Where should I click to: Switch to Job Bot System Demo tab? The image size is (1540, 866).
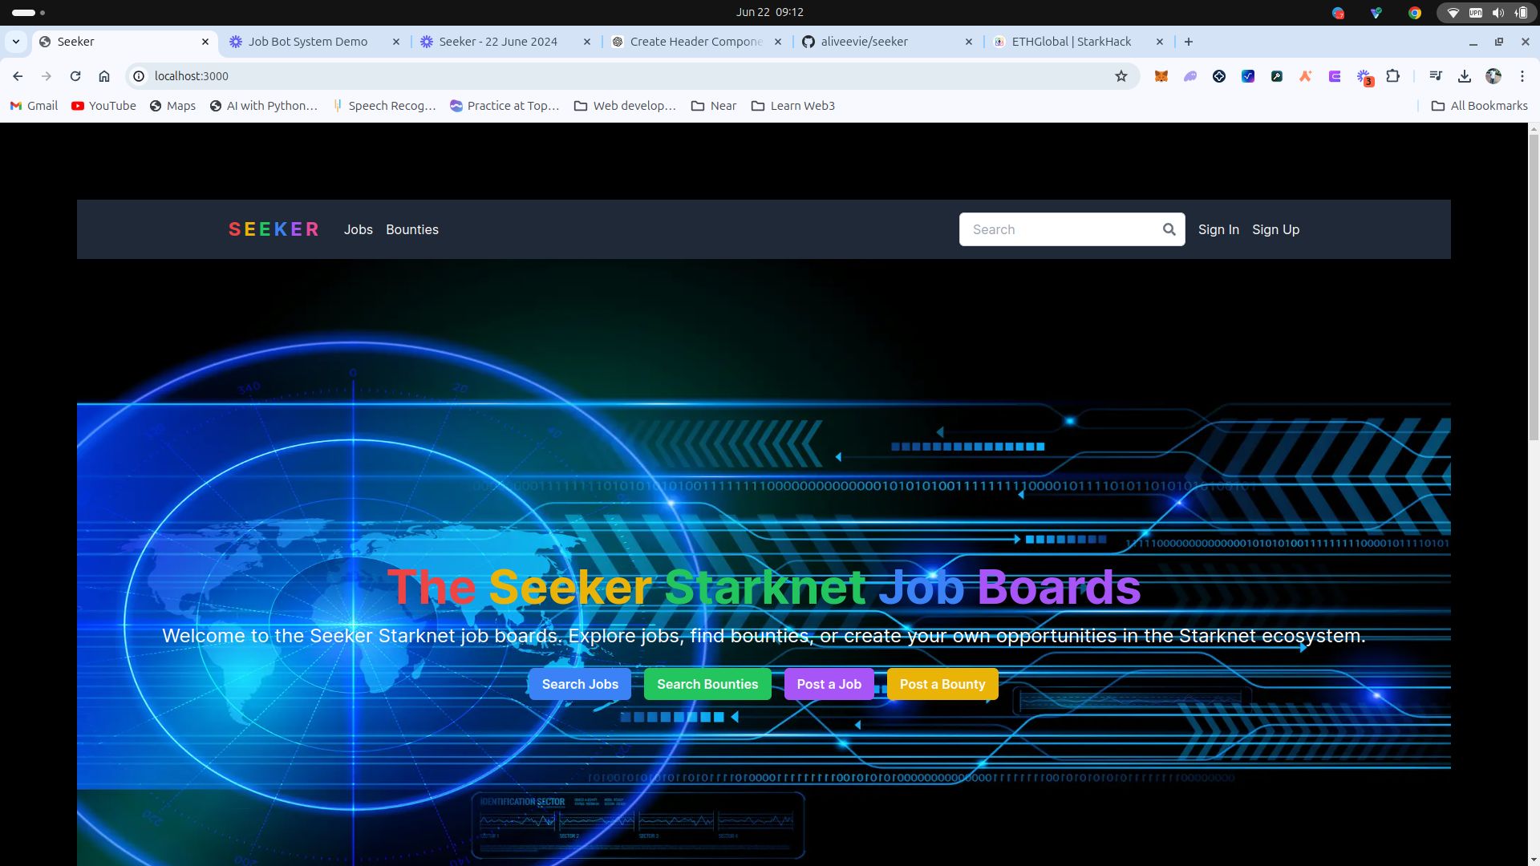pos(308,42)
